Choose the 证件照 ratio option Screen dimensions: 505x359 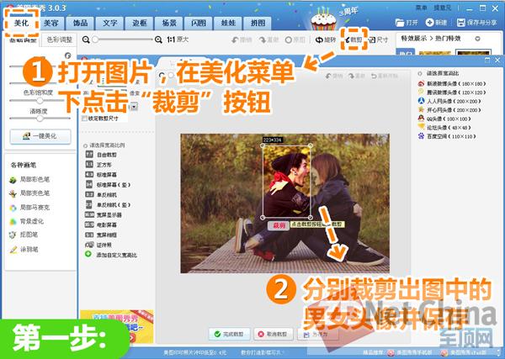[98, 245]
